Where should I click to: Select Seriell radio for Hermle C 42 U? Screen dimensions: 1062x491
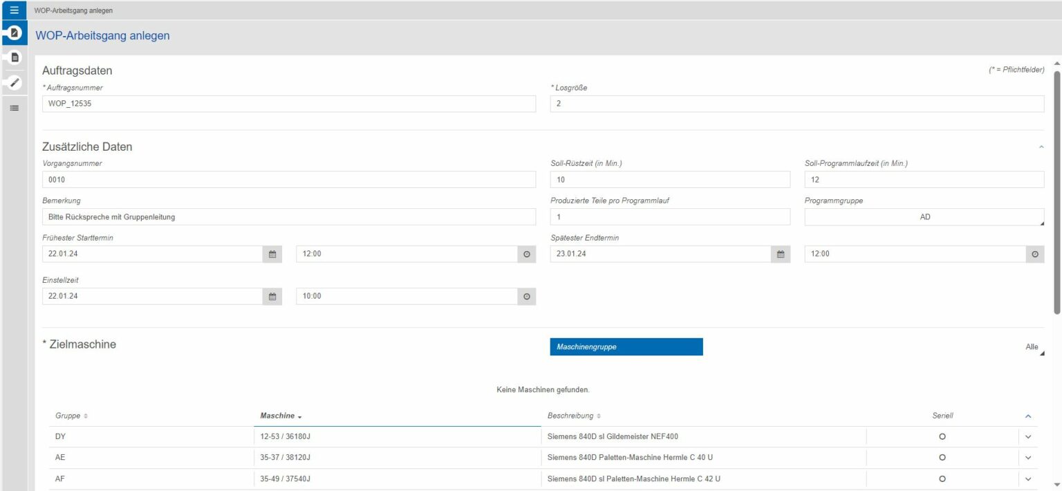pos(942,479)
